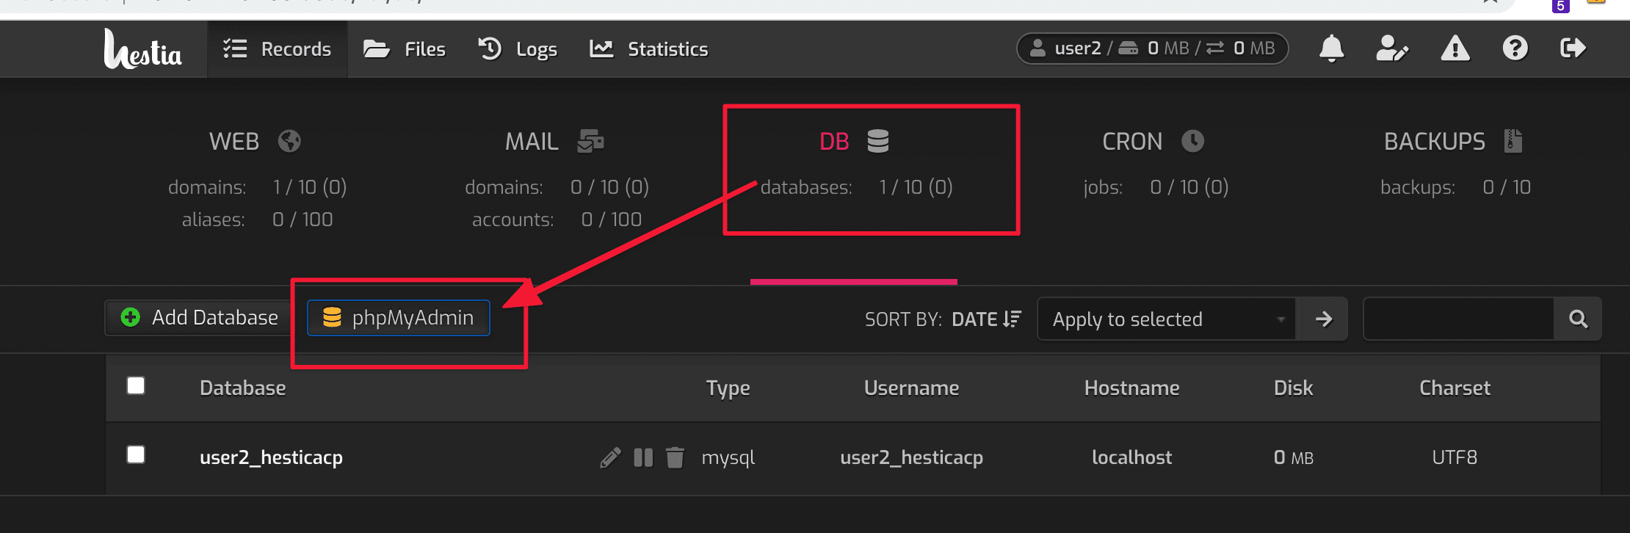Screen dimensions: 1630x533
Task: Open the edit user profile icon
Action: [x=1391, y=49]
